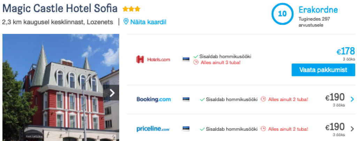The image size is (357, 141).
Task: Click the Estonian flag in priceline row
Action: pyautogui.click(x=186, y=129)
